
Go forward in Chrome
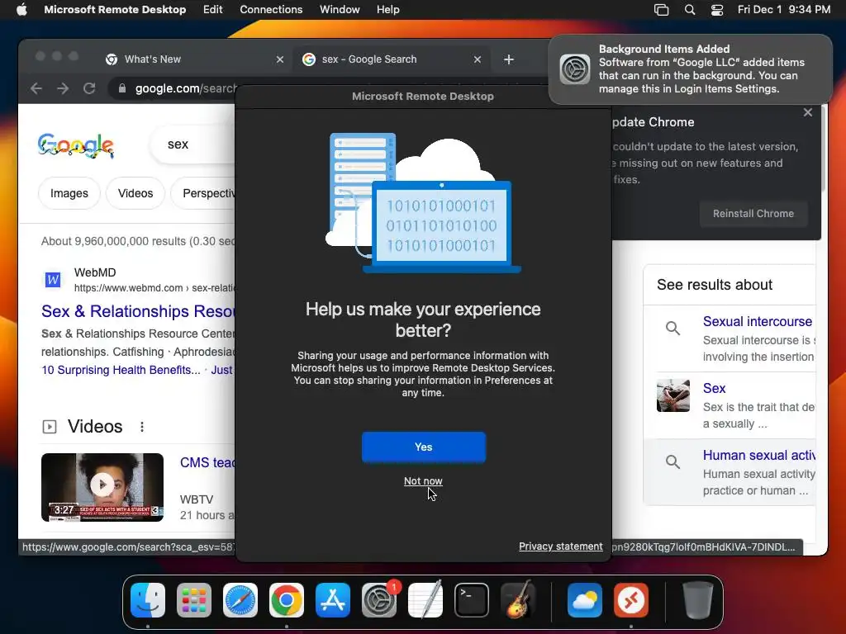(x=63, y=88)
